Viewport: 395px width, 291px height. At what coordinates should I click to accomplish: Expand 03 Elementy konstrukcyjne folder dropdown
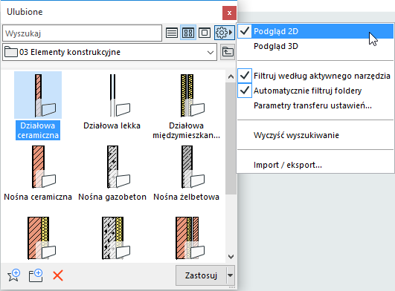coord(211,52)
